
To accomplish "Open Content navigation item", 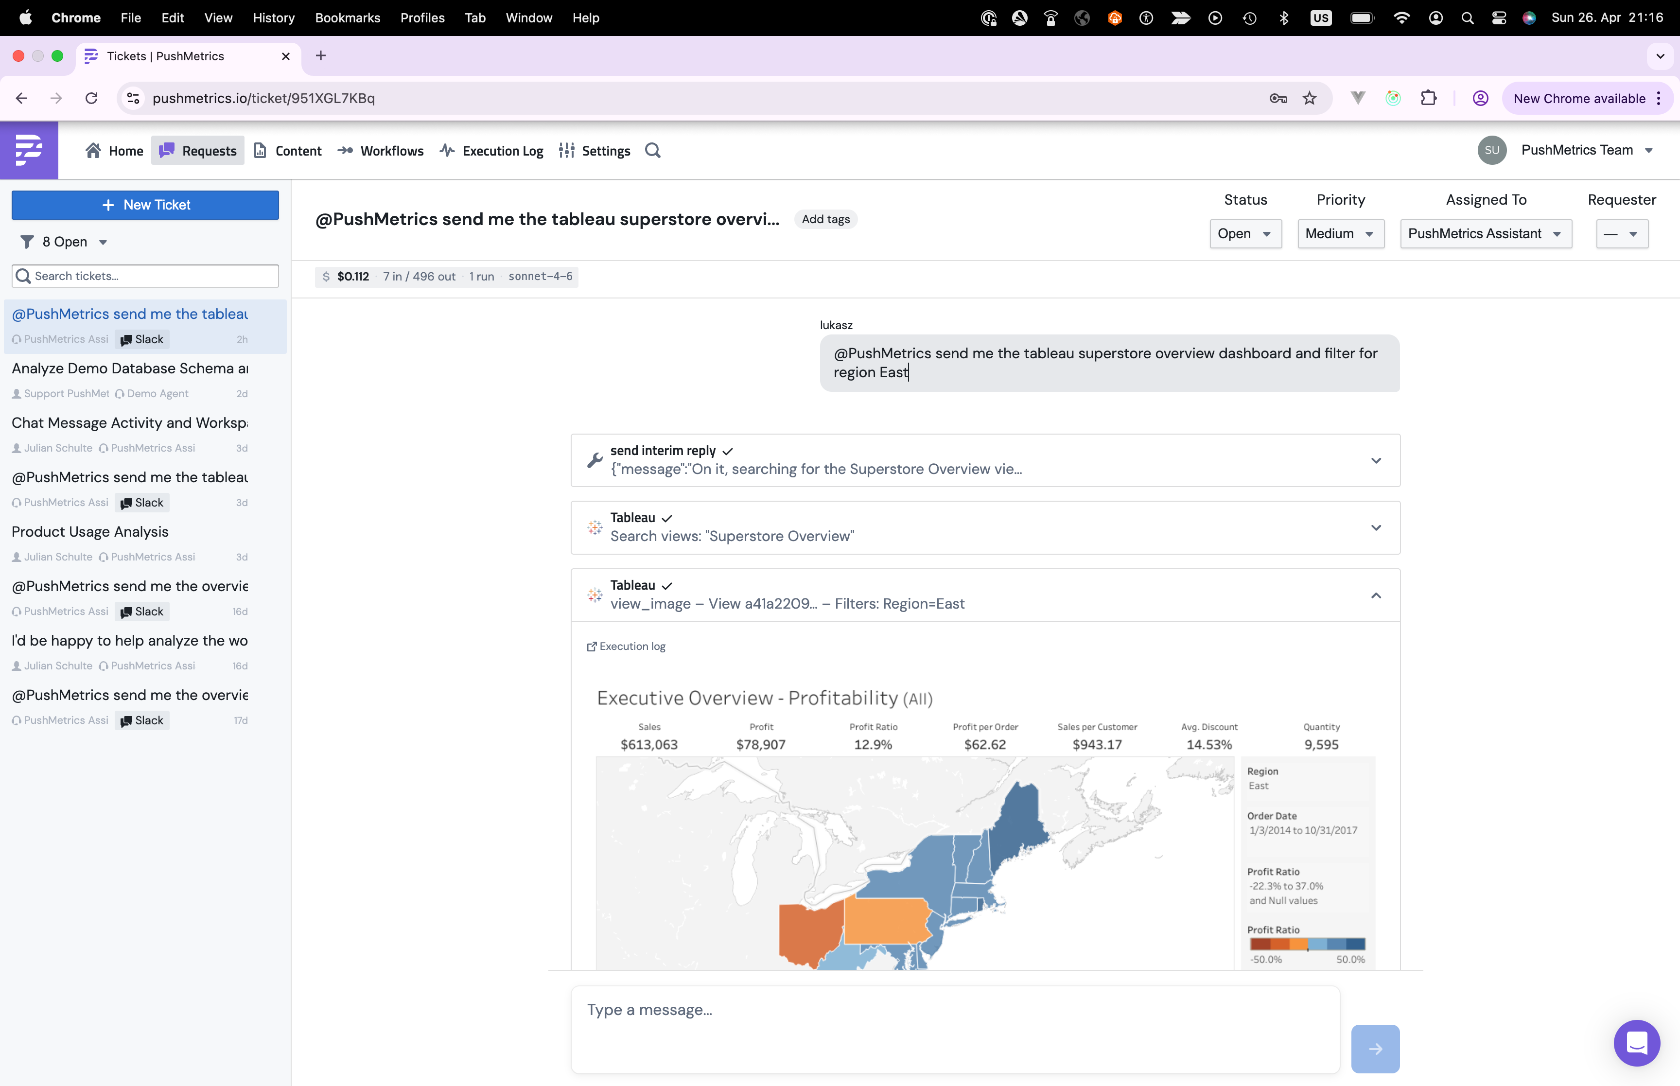I will point(288,150).
